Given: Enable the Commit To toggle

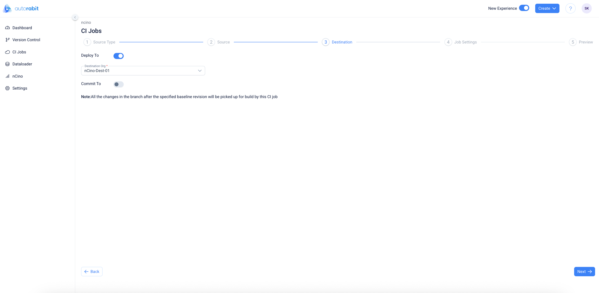Looking at the screenshot, I should coord(119,84).
